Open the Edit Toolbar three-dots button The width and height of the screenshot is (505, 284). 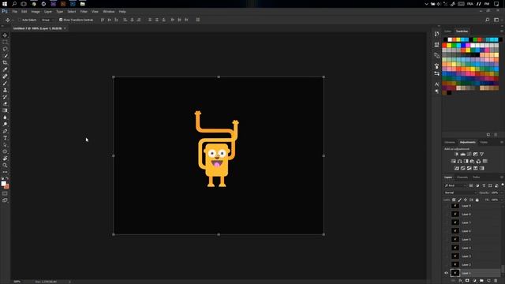click(x=5, y=172)
